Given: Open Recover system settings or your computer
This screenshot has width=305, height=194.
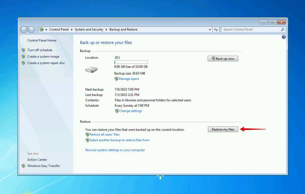Looking at the screenshot, I should coord(115,150).
